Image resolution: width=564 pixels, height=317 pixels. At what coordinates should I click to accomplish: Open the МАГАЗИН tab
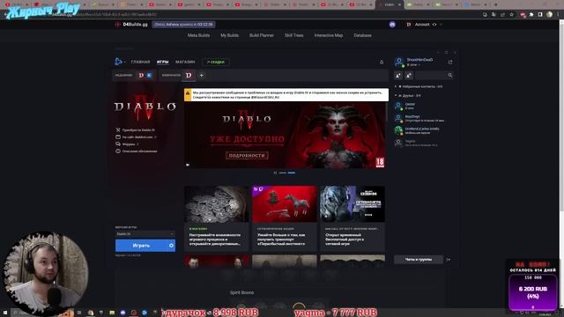click(x=185, y=62)
